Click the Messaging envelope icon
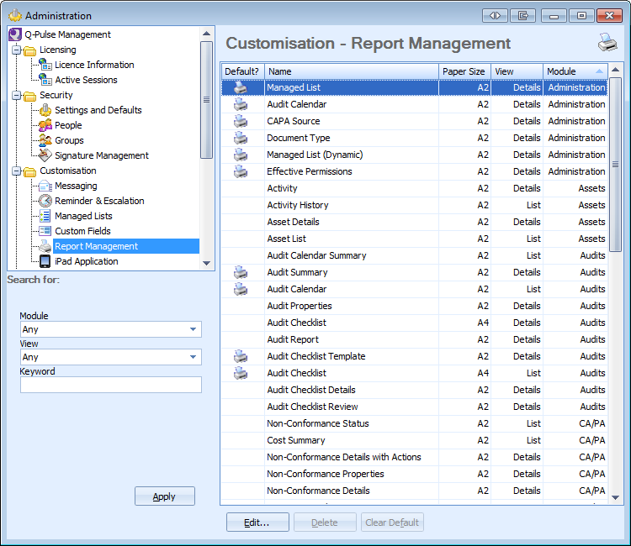This screenshot has height=546, width=631. pos(45,186)
